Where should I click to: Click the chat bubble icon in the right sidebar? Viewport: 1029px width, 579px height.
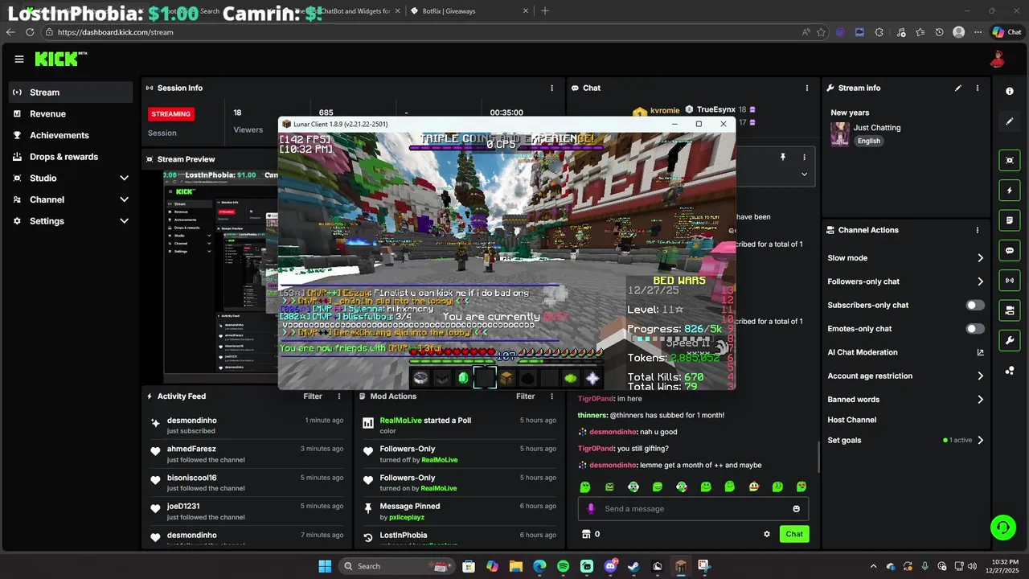click(x=1010, y=250)
